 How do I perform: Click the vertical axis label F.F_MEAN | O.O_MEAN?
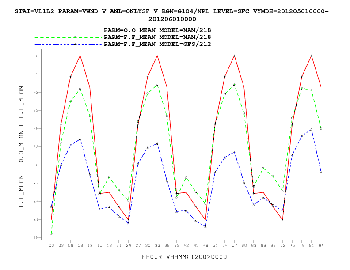(21, 146)
